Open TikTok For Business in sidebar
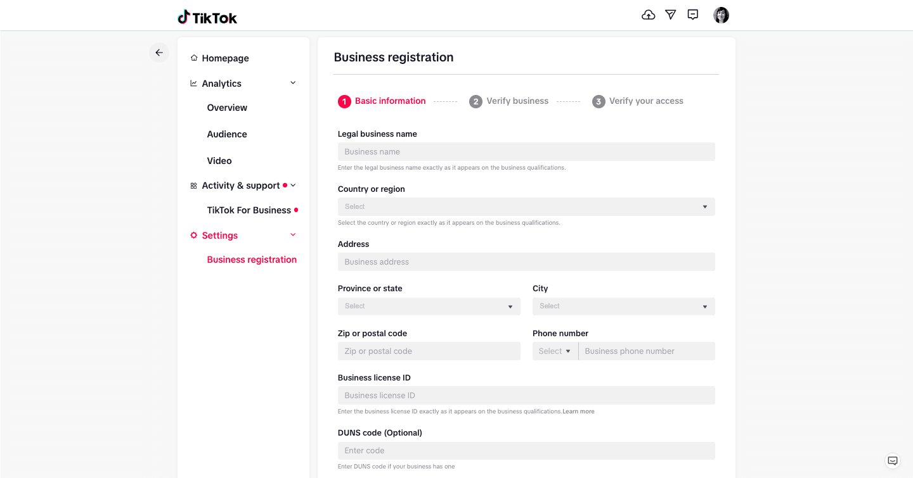The height and width of the screenshot is (478, 913). (x=249, y=210)
